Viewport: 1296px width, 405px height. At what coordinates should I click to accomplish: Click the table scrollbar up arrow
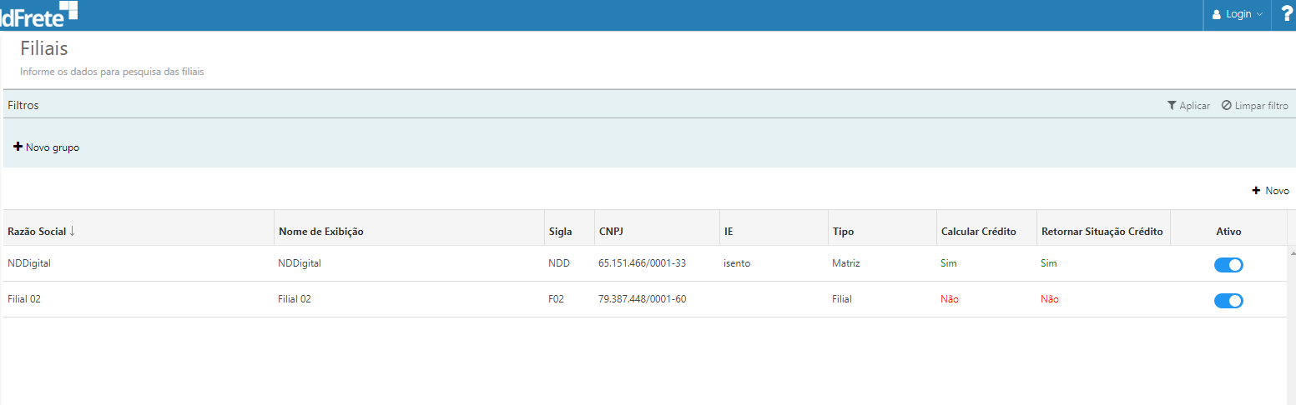1292,252
